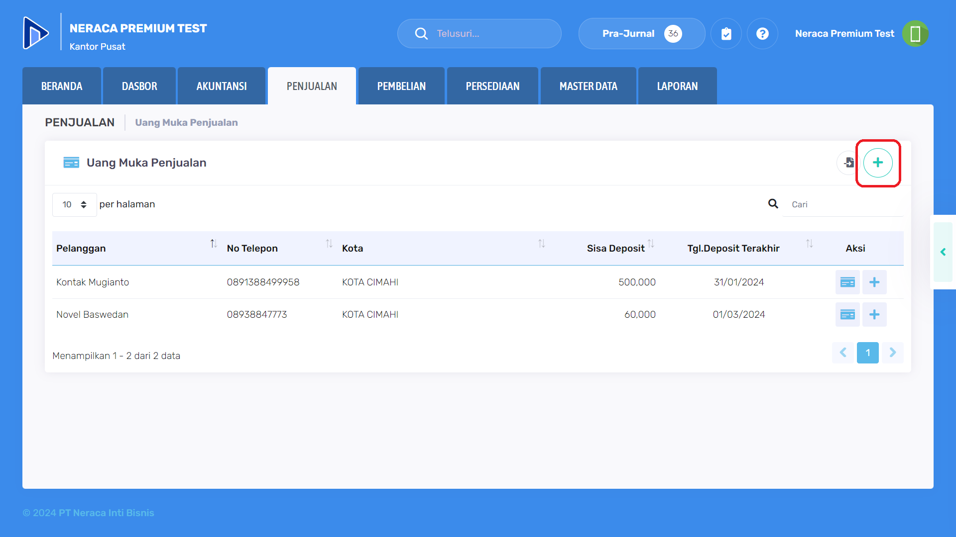Screen dimensions: 956x537
Task: Click the Kantor Pusat branch label
Action: pos(97,46)
